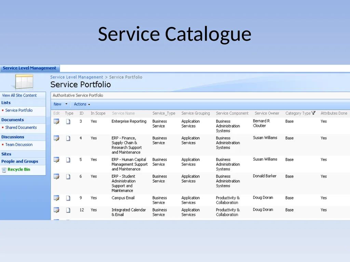The height and width of the screenshot is (262, 350).
Task: Click ERP - Human Capital Management service name
Action: [x=130, y=164]
